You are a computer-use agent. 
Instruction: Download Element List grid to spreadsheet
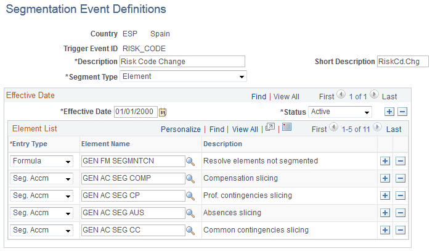tap(287, 128)
